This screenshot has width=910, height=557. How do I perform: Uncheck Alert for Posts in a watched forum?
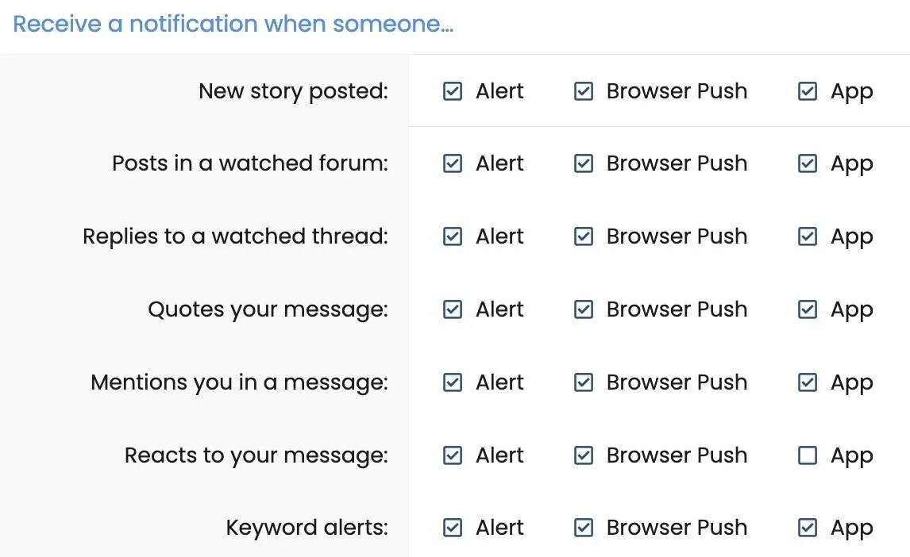point(452,163)
